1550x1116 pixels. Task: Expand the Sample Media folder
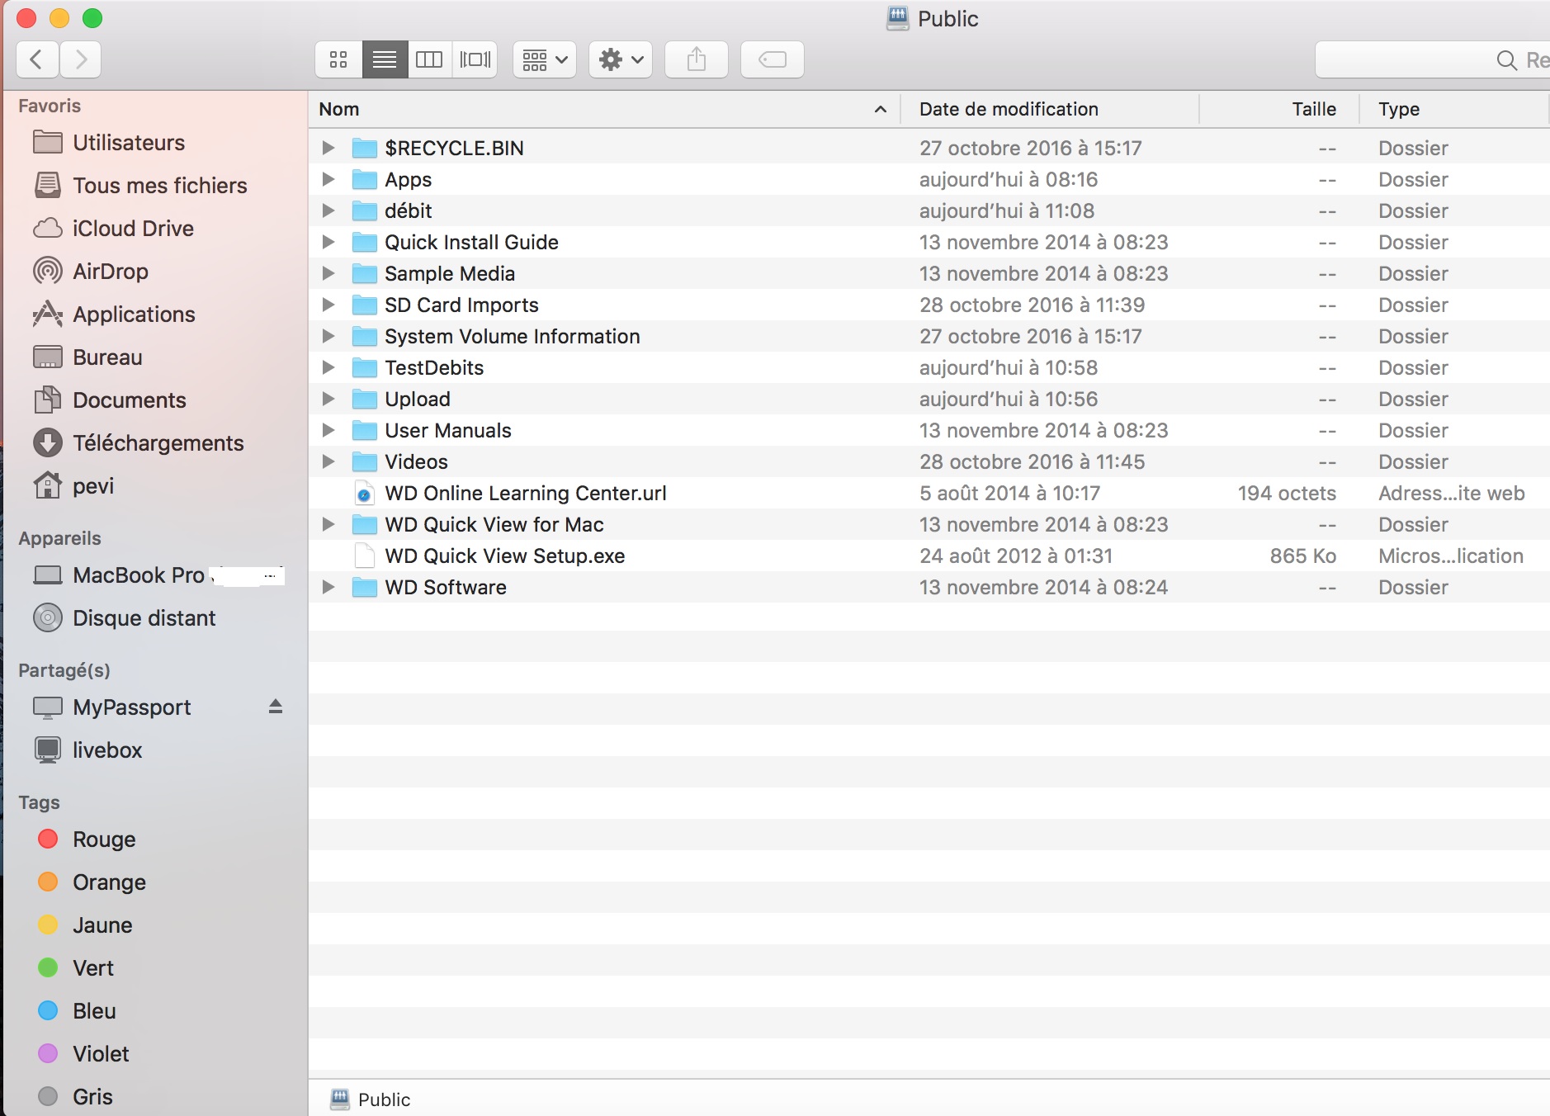(328, 273)
